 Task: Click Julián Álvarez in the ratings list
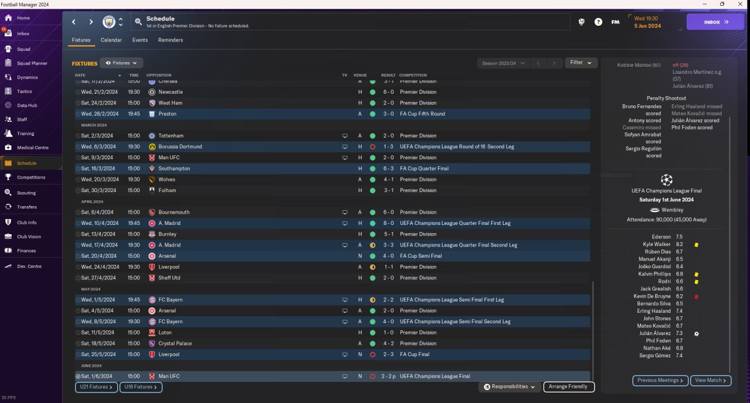click(655, 333)
